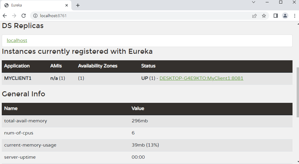Open the Chrome profile menu

(x=285, y=16)
